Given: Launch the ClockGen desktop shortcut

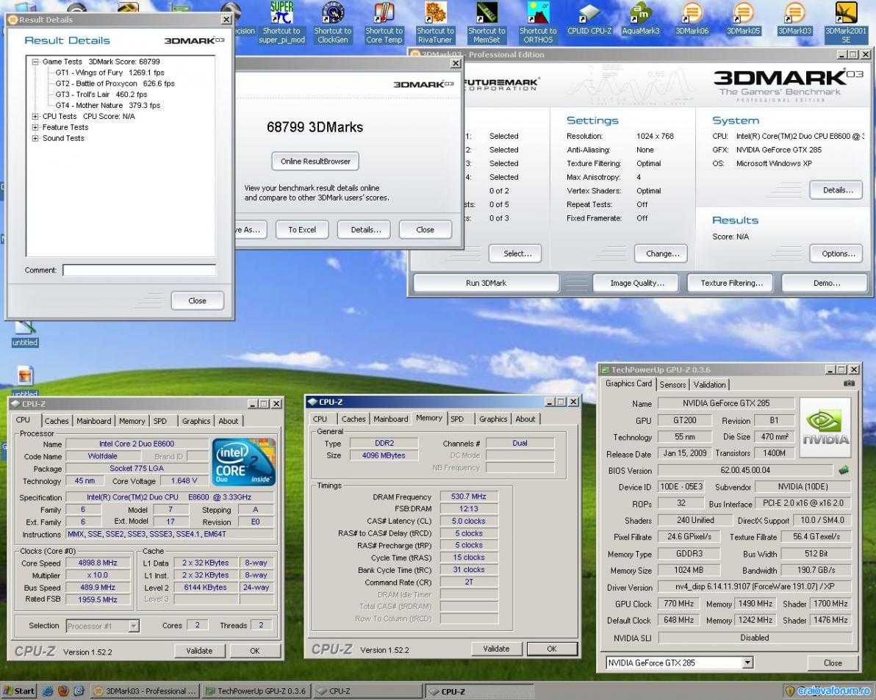Looking at the screenshot, I should 333,22.
